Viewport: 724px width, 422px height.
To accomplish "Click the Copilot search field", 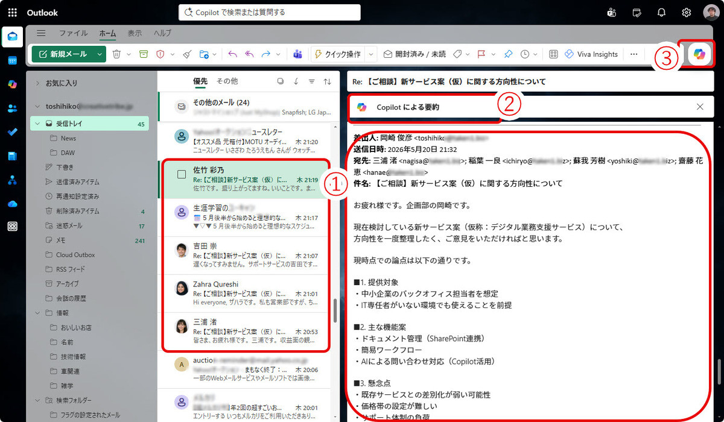I will point(270,12).
